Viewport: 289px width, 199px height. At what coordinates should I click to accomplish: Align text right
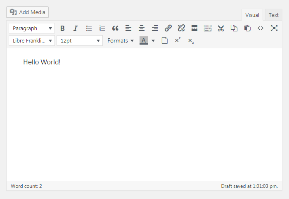(155, 28)
